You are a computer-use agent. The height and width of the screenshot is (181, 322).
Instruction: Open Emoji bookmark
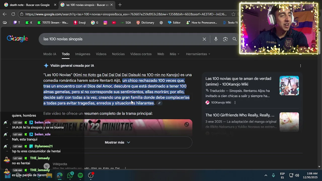click(x=79, y=22)
